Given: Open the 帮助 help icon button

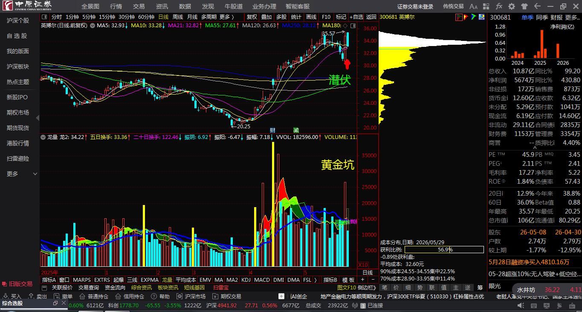Looking at the screenshot, I should coord(161,296).
